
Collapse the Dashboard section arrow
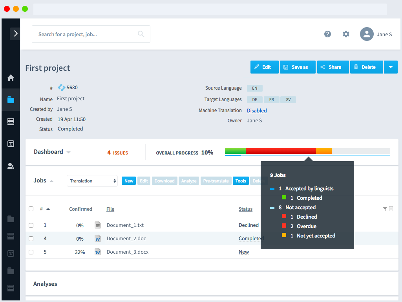pos(69,152)
